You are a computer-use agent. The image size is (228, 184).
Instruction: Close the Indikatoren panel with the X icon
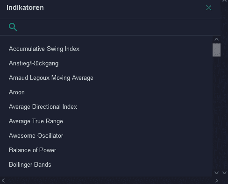point(208,7)
